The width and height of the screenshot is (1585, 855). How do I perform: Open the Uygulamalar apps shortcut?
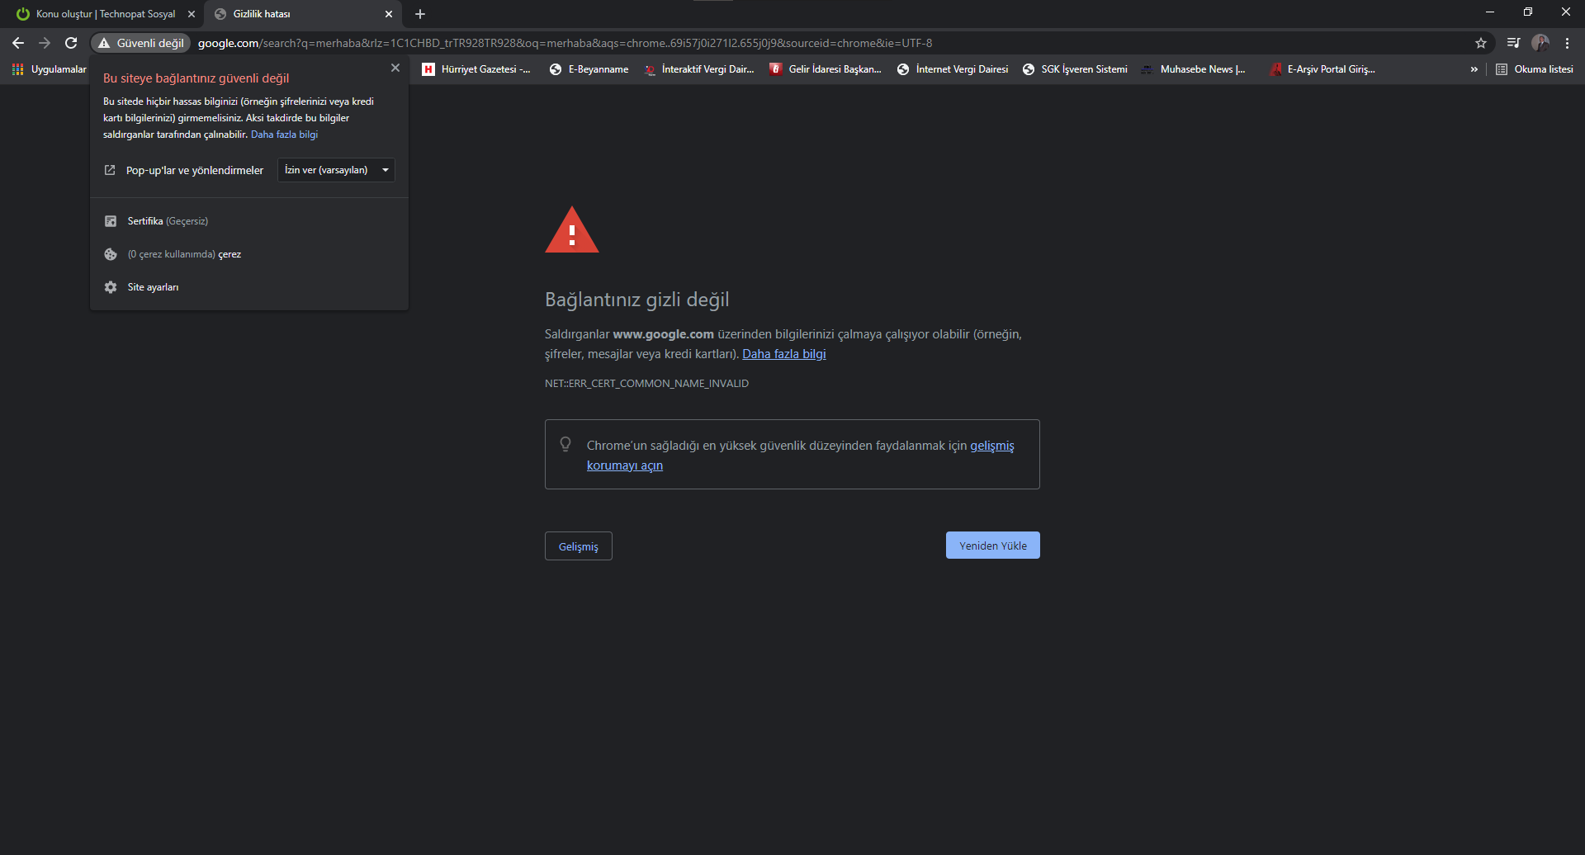pyautogui.click(x=50, y=69)
